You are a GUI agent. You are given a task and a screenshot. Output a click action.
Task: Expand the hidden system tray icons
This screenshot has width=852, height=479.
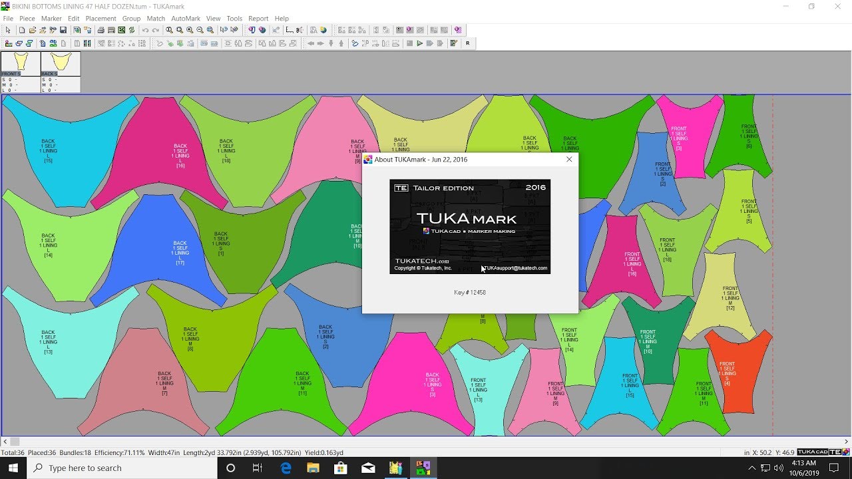tap(752, 468)
